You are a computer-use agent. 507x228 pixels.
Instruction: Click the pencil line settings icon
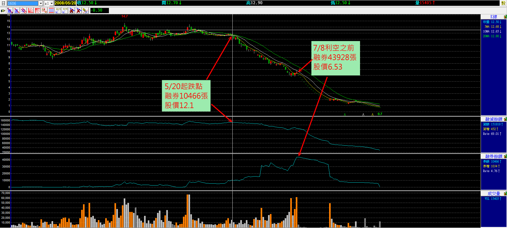click(x=85, y=11)
